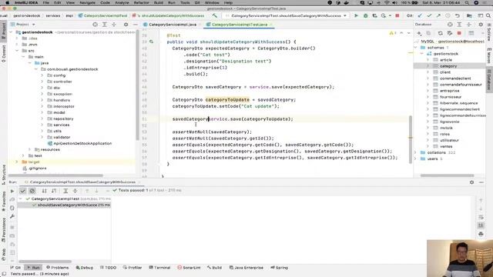Screen dimensions: 493x277
Task: Select the category table in Database tree
Action: [448, 66]
